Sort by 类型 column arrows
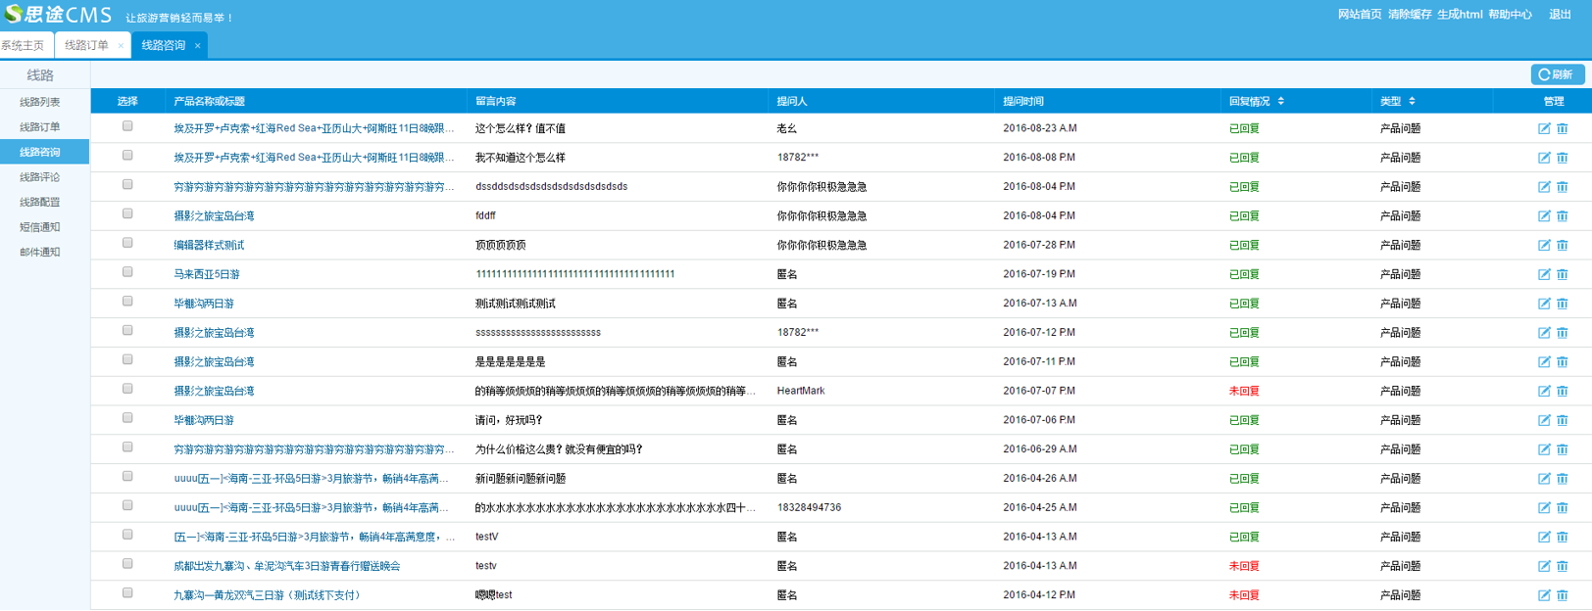Screen dimensions: 1592x611 [1412, 101]
